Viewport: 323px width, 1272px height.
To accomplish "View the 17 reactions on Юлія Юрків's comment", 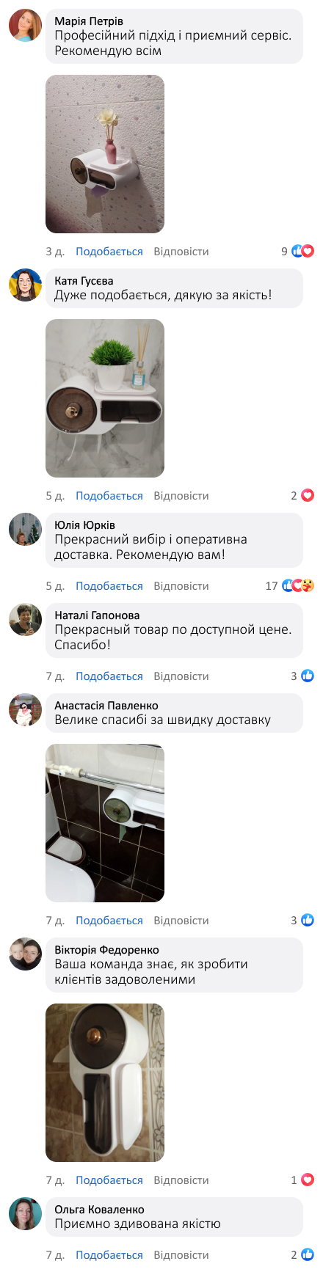I will (x=290, y=586).
